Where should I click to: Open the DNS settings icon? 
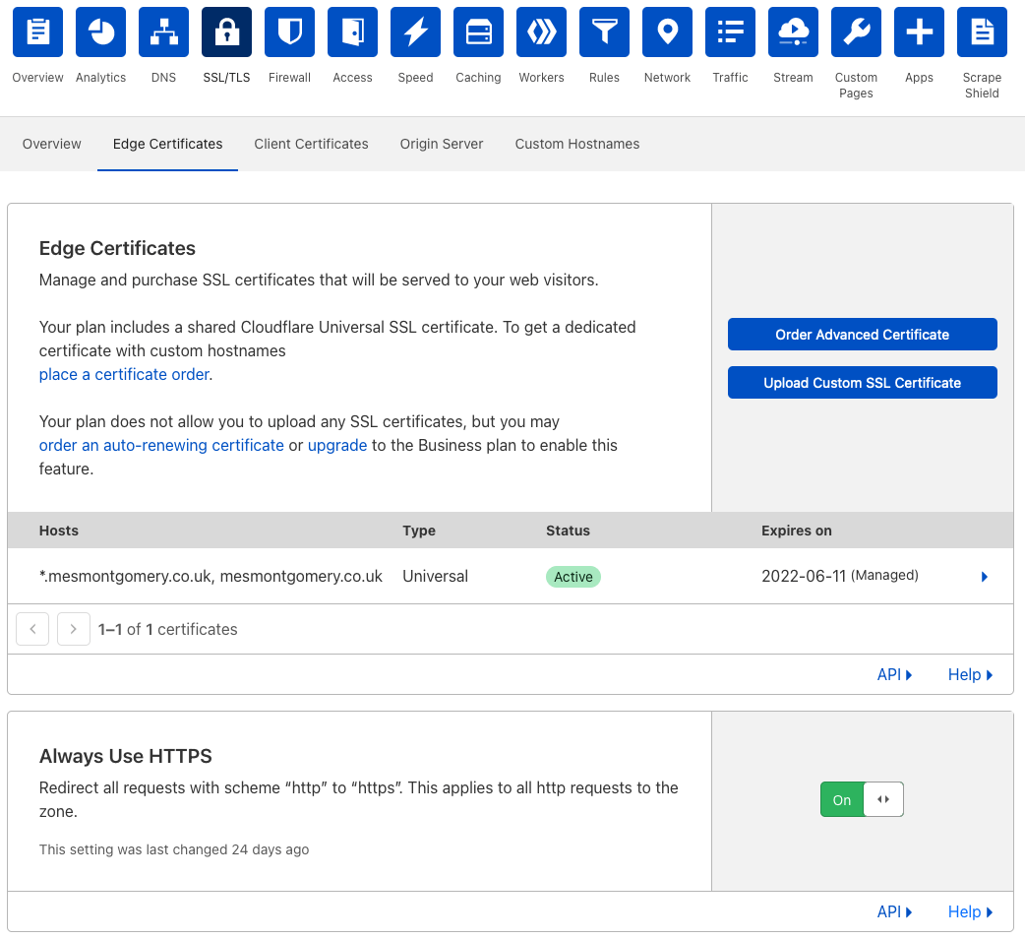pos(163,31)
